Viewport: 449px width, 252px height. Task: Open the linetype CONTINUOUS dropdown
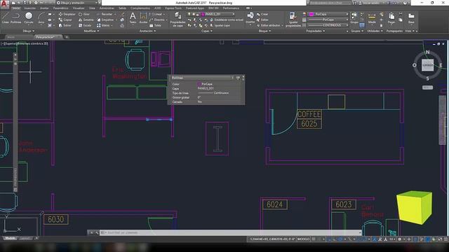click(328, 25)
